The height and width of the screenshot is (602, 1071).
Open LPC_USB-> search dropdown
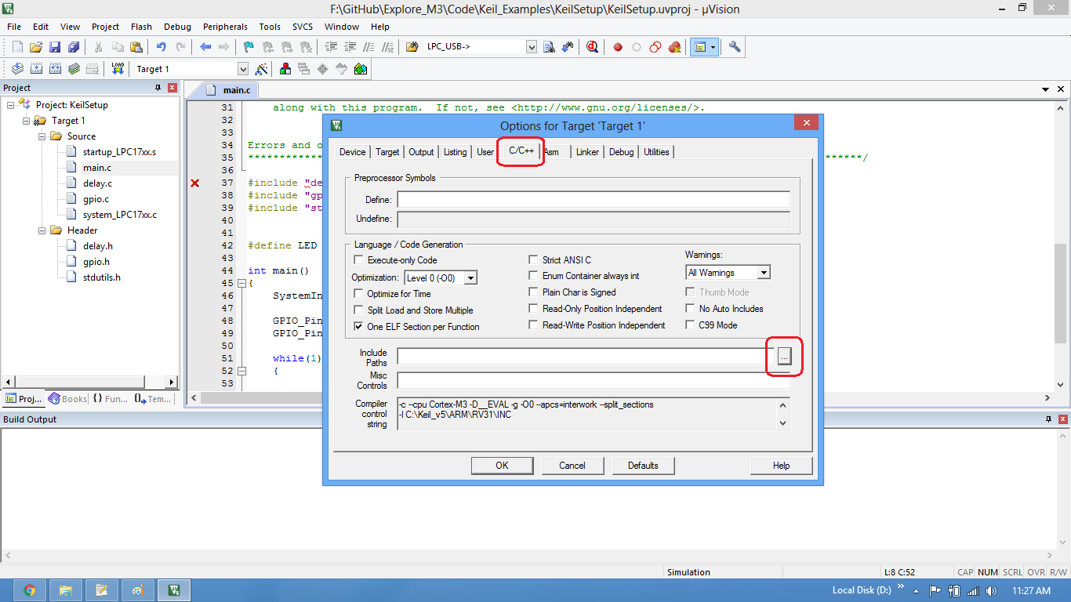[532, 47]
